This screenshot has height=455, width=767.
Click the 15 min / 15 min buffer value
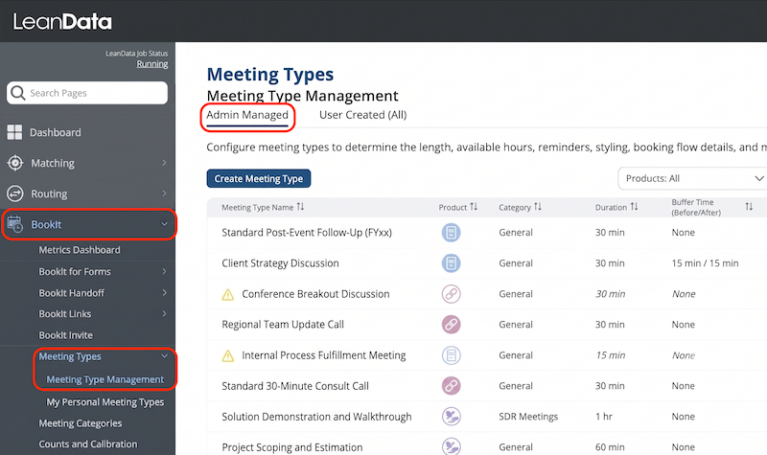(705, 262)
